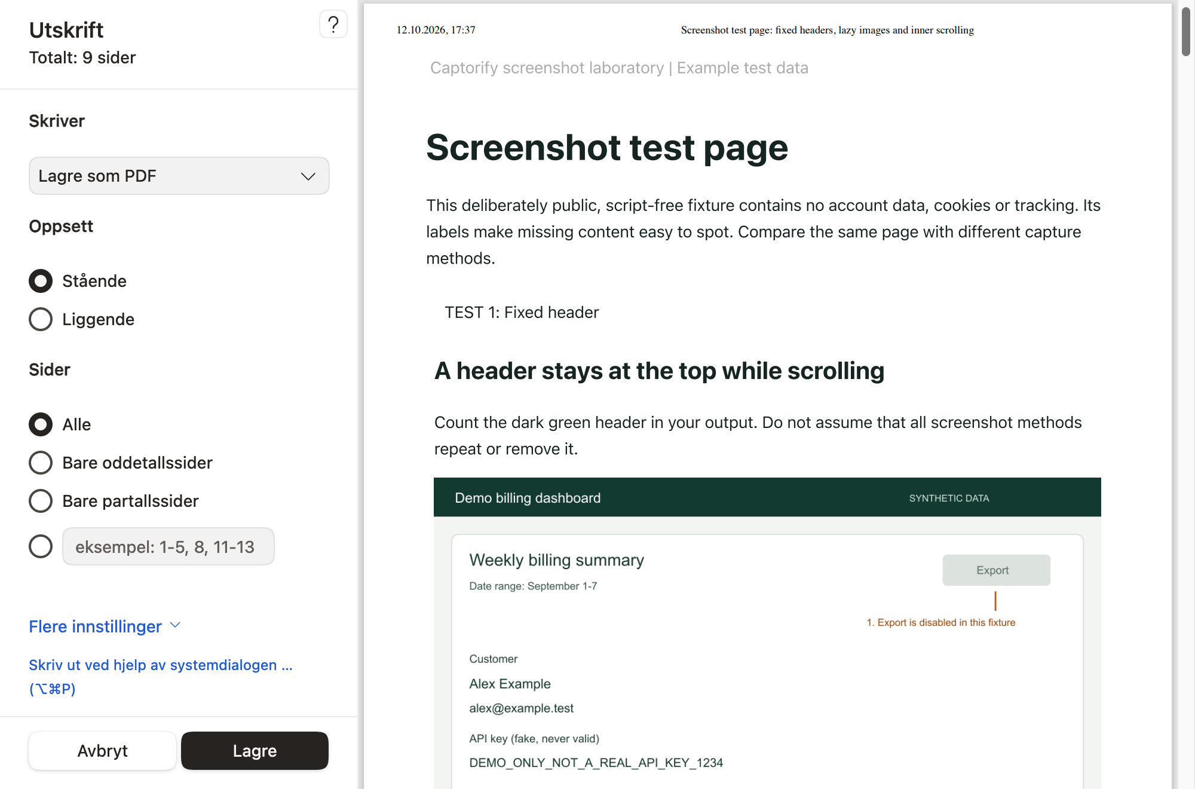1195x789 pixels.
Task: Open the Lagre som PDF printer dropdown
Action: click(179, 176)
